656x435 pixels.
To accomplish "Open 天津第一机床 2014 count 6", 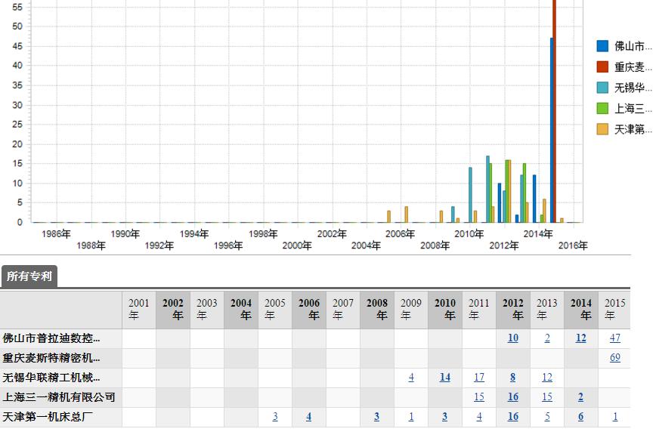I will tap(580, 417).
